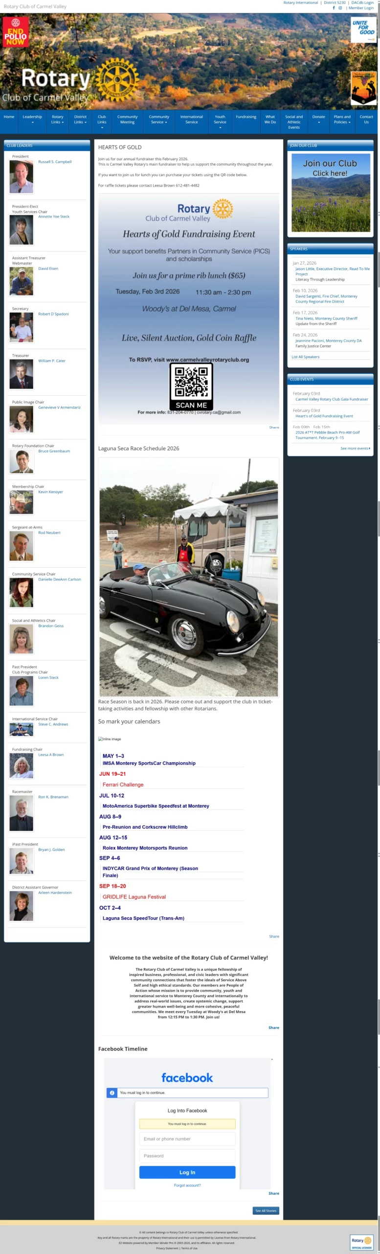The image size is (380, 1254).
Task: Click the QR code Scan Me image
Action: (191, 386)
